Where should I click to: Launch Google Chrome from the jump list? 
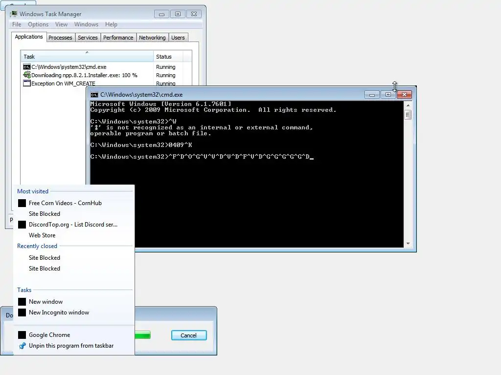74,335
